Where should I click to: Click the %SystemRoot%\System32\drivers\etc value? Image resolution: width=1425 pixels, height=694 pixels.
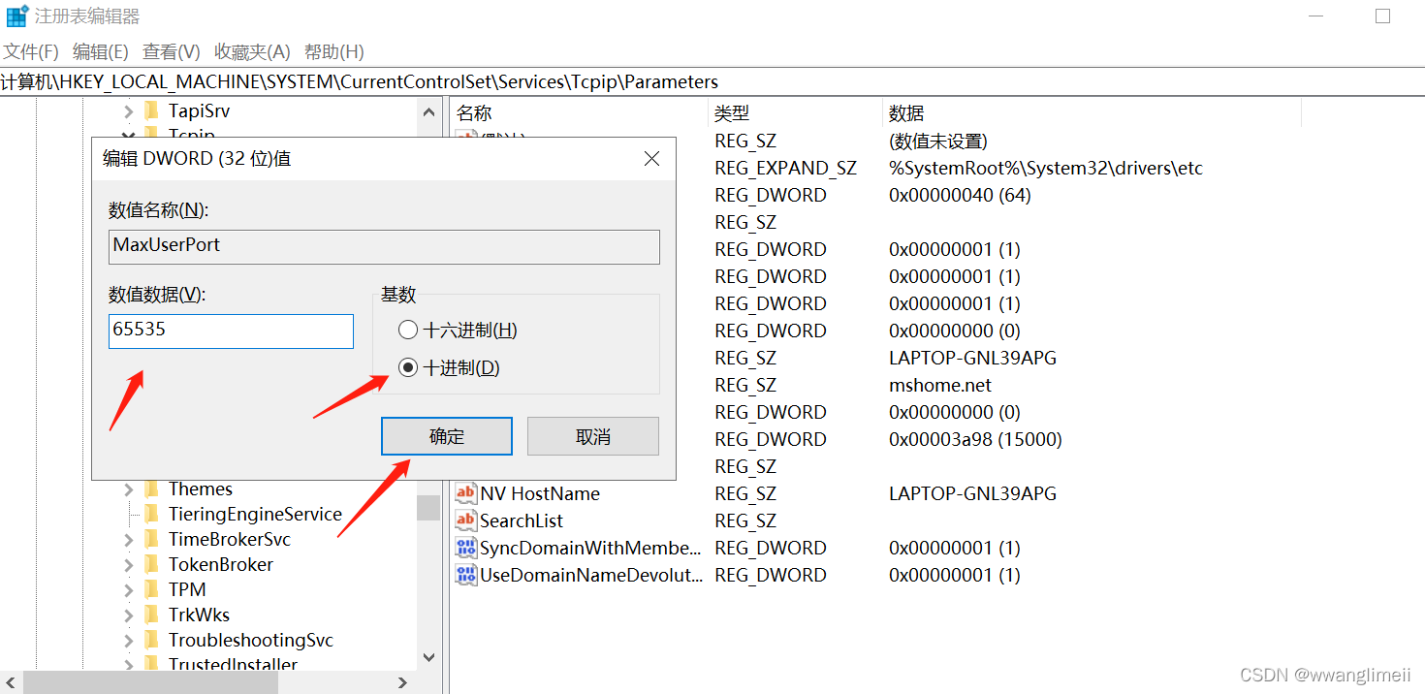coord(1046,168)
